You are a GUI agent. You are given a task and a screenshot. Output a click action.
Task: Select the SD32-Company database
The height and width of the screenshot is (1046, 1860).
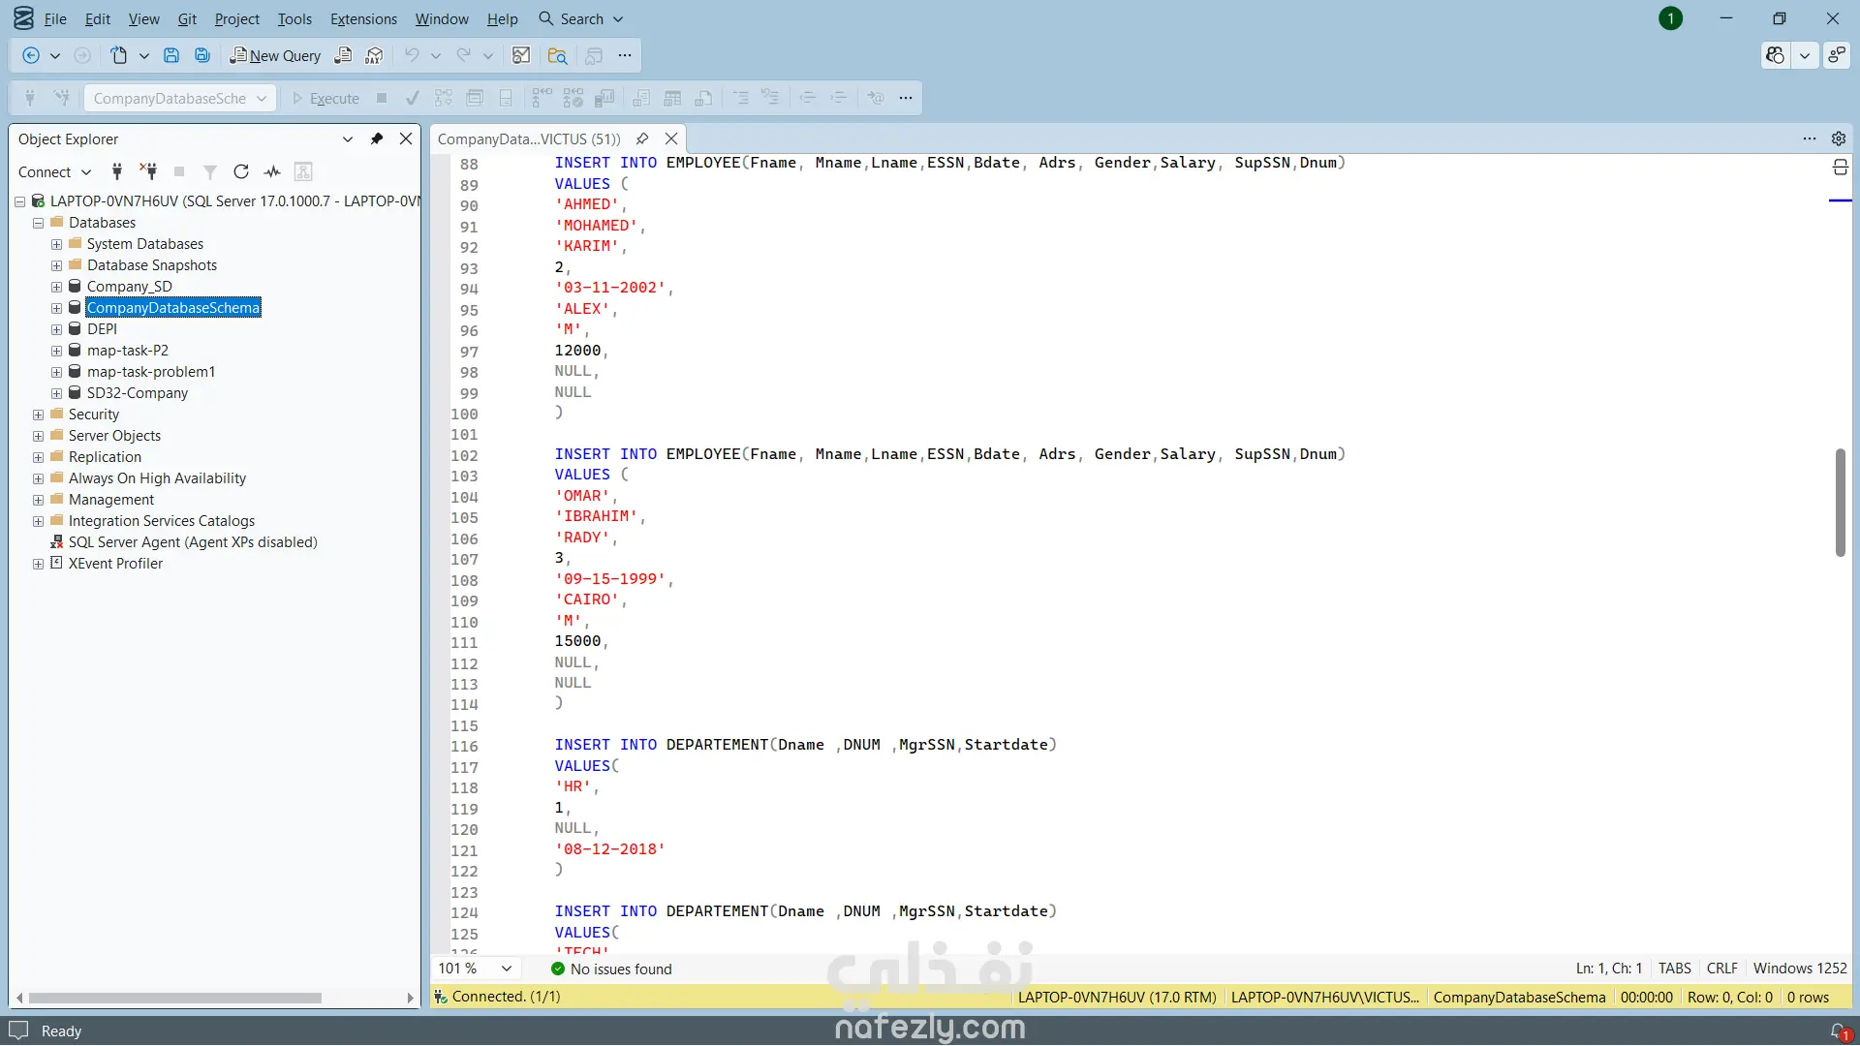[x=138, y=393]
